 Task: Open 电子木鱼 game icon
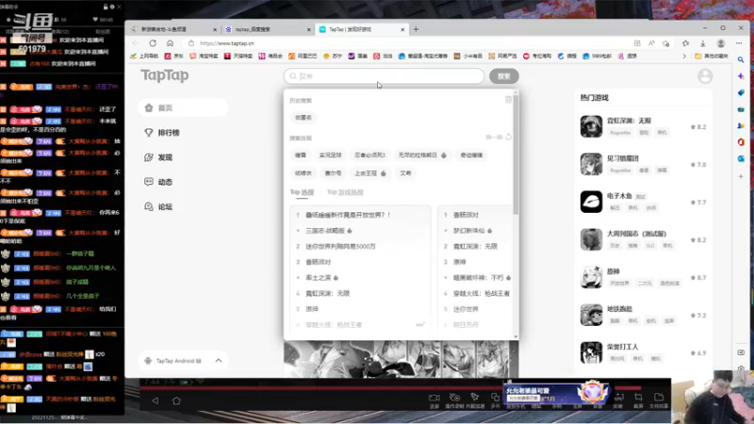click(591, 202)
